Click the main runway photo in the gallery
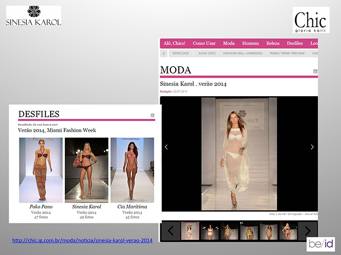This screenshot has width=341, height=255. pos(239,154)
